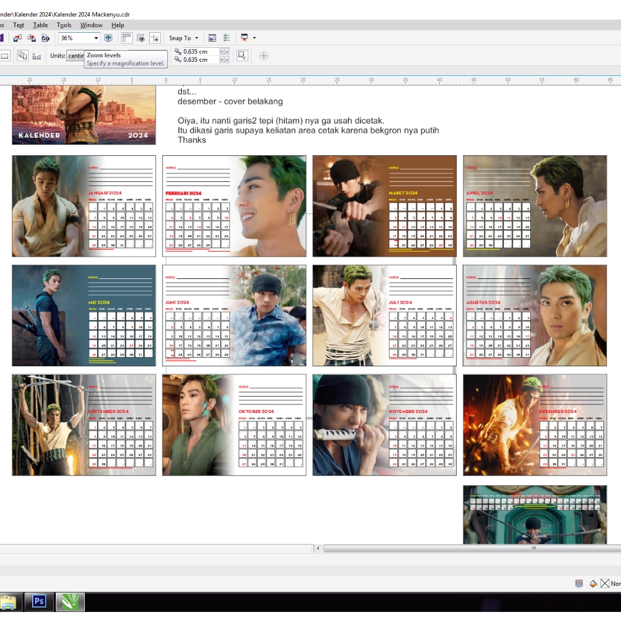Click the Full-Screen Preview icon

tap(109, 38)
